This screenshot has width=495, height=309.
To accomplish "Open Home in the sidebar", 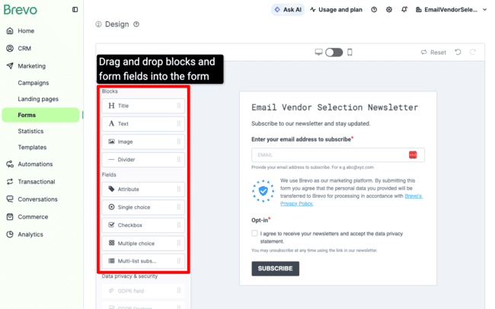I will pos(26,31).
